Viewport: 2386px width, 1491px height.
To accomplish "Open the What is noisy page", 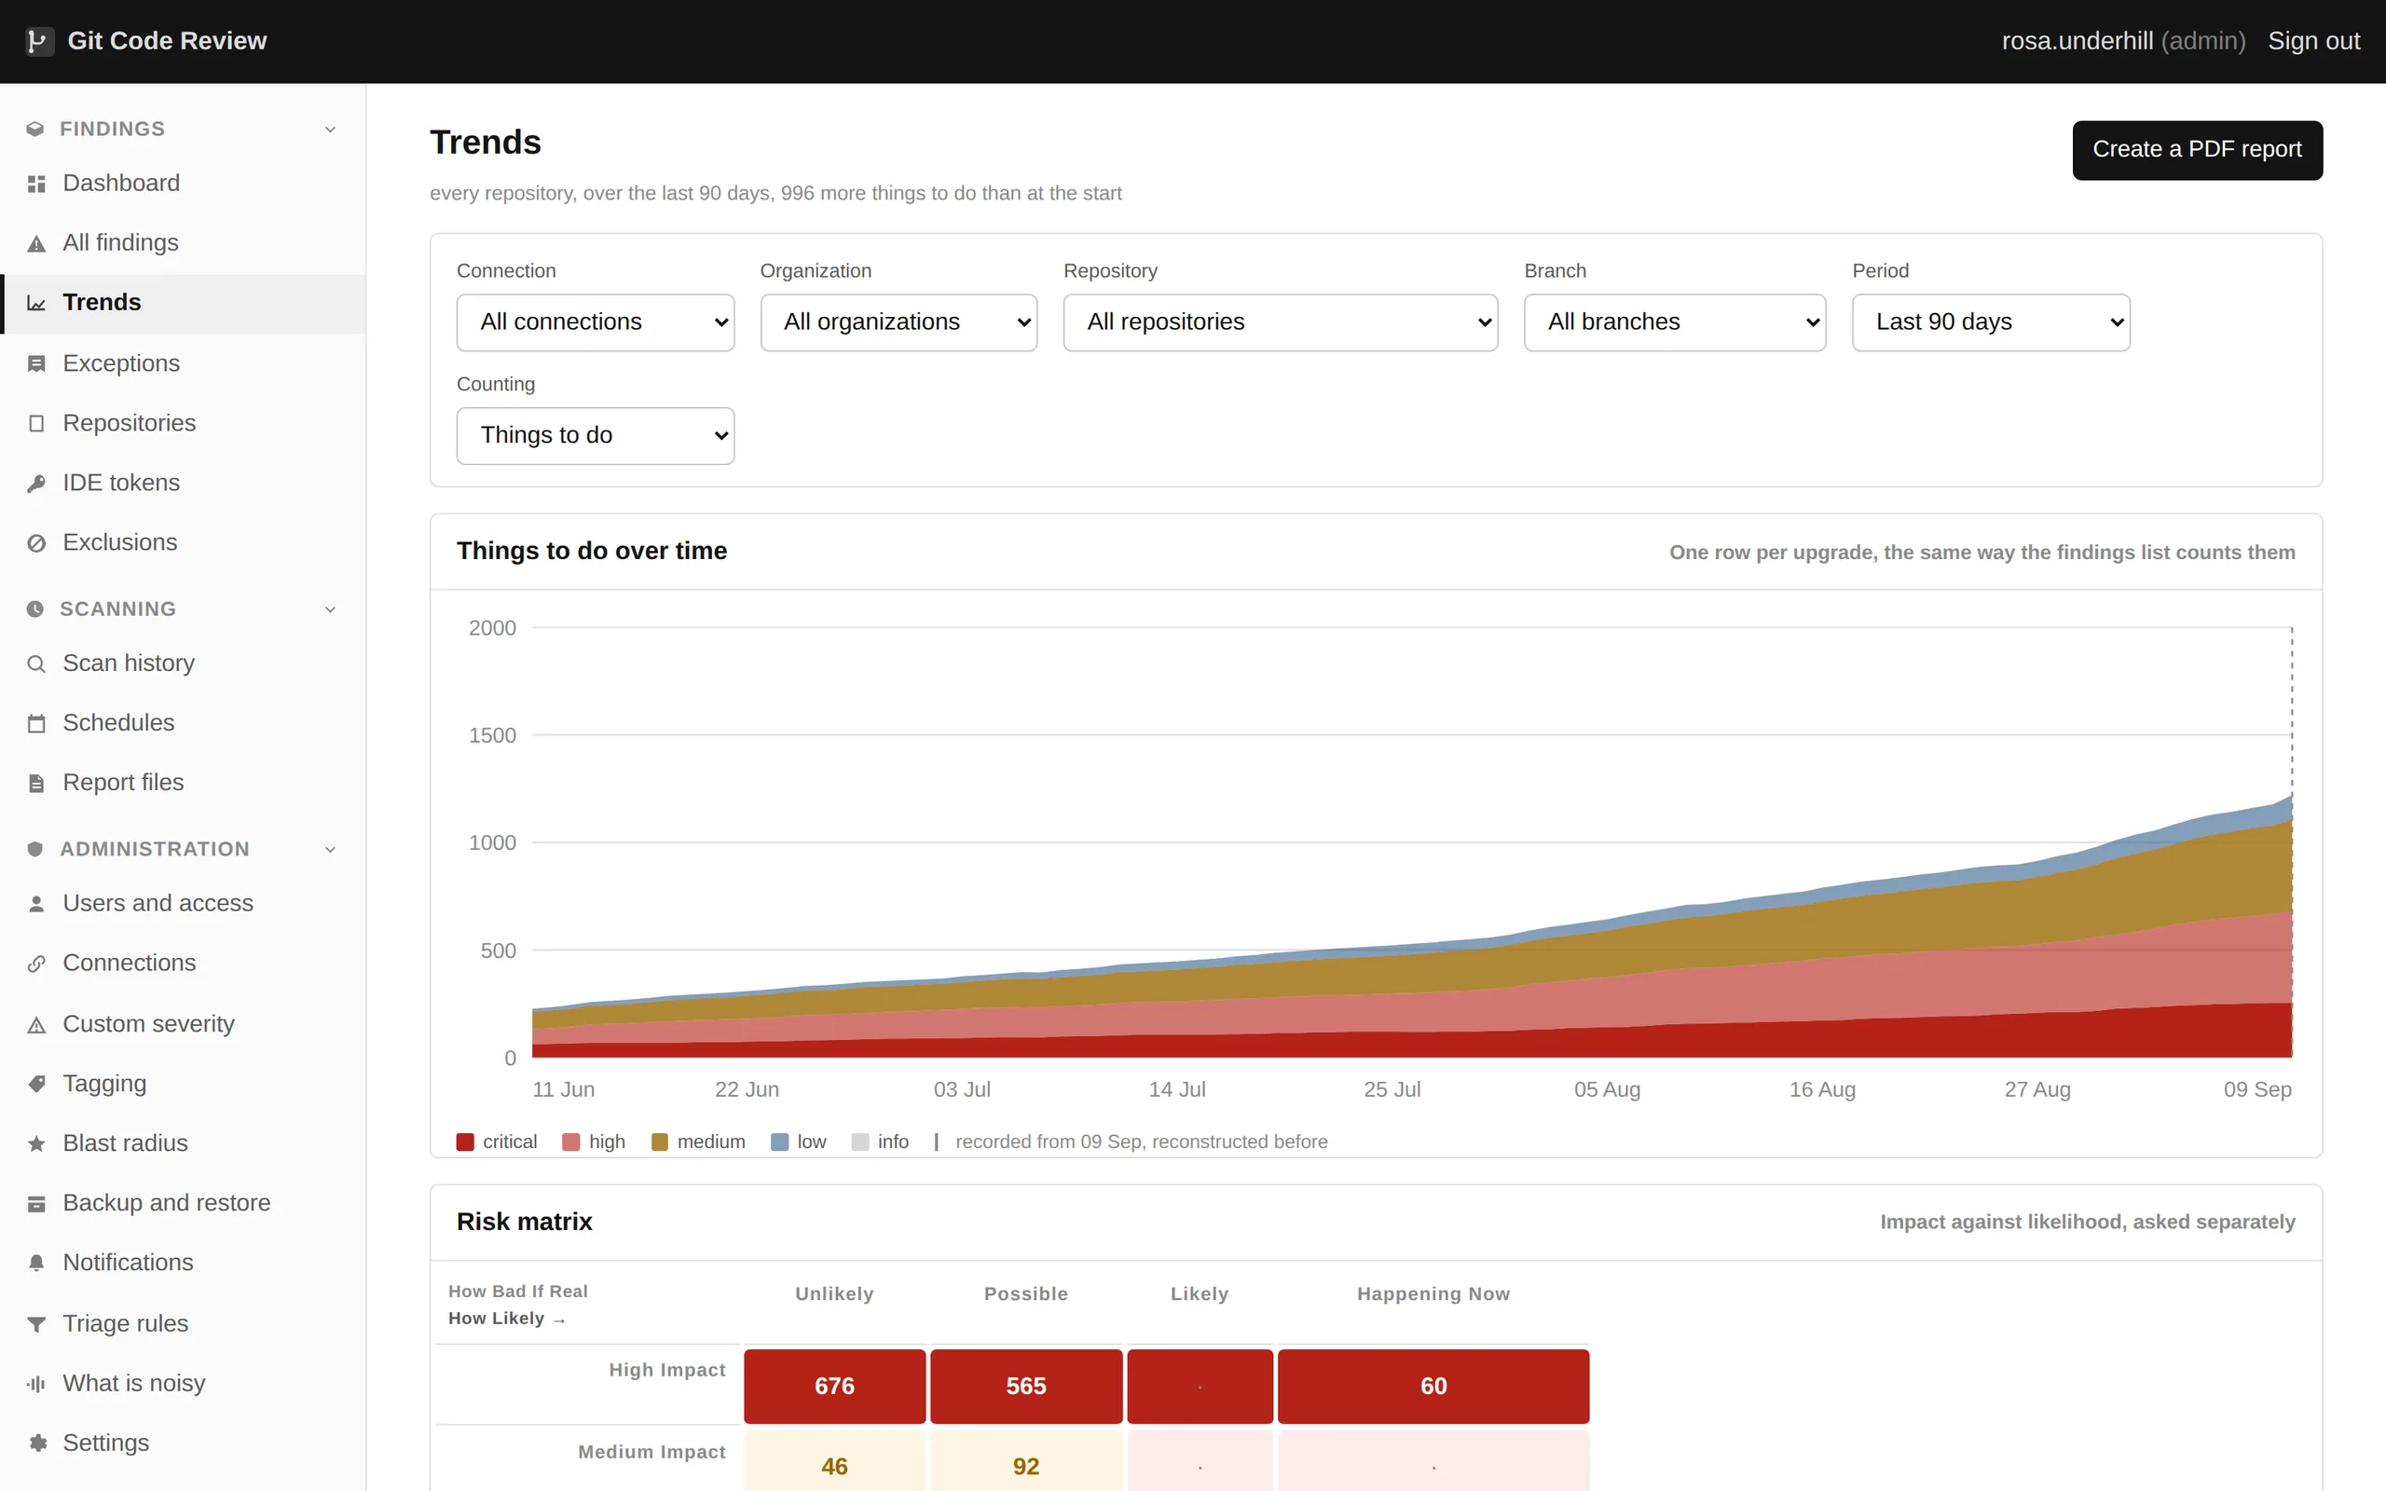I will pyautogui.click(x=184, y=1384).
